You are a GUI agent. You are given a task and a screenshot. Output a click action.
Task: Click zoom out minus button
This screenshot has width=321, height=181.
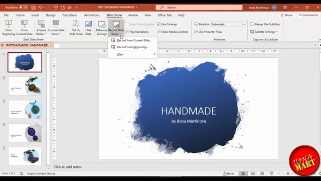point(279,173)
